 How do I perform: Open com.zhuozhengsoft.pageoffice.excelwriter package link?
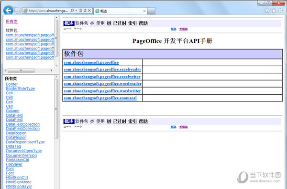click(102, 77)
